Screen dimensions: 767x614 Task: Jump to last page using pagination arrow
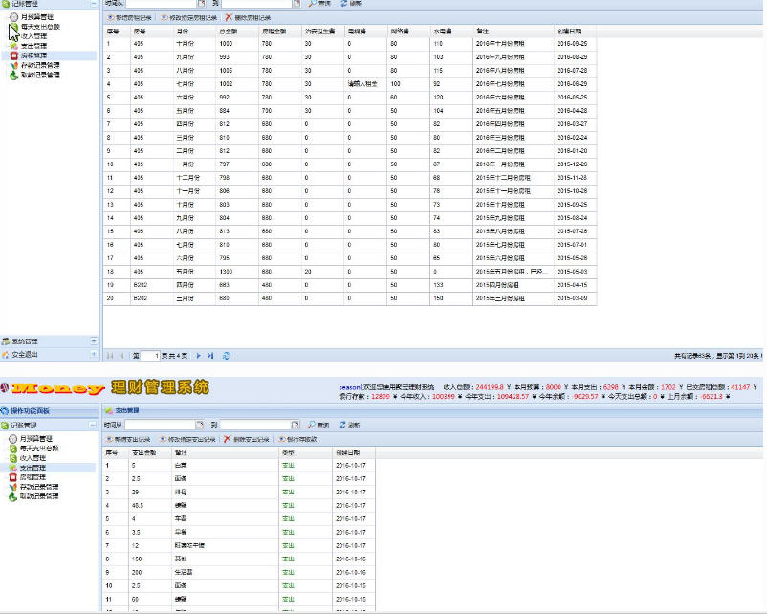(x=210, y=355)
